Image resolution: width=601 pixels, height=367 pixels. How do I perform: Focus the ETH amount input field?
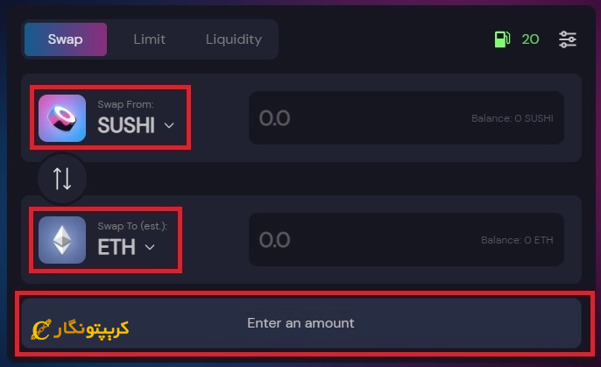407,240
